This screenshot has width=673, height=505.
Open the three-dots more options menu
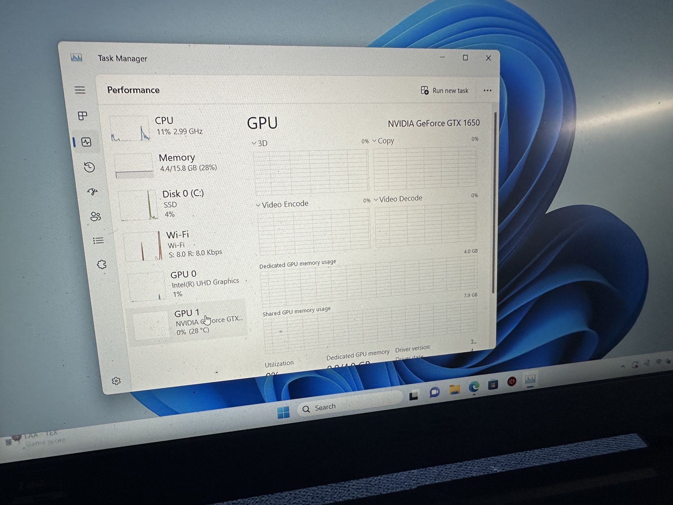pos(487,91)
